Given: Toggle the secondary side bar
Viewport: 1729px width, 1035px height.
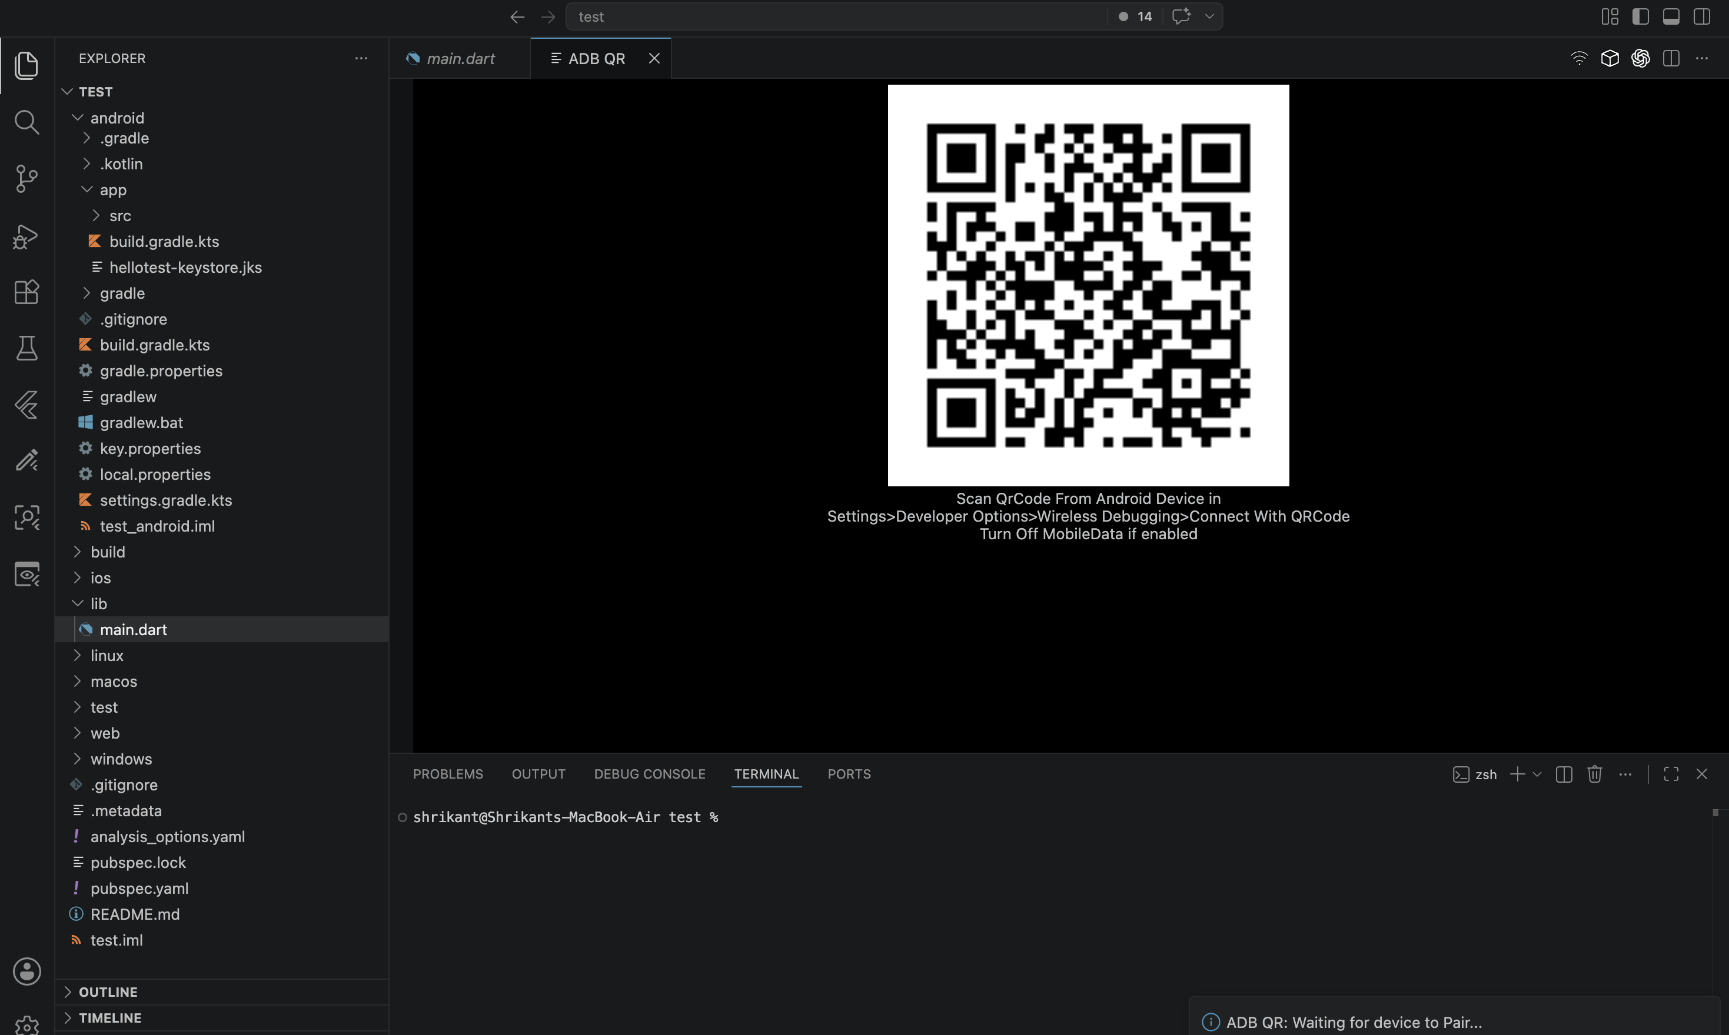Looking at the screenshot, I should 1702,16.
